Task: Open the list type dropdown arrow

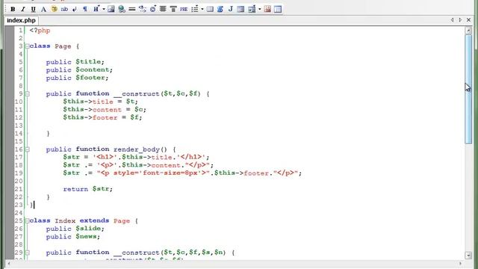Action: [x=202, y=9]
